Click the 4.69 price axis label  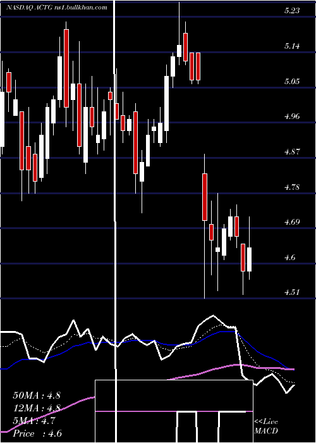pyautogui.click(x=292, y=221)
